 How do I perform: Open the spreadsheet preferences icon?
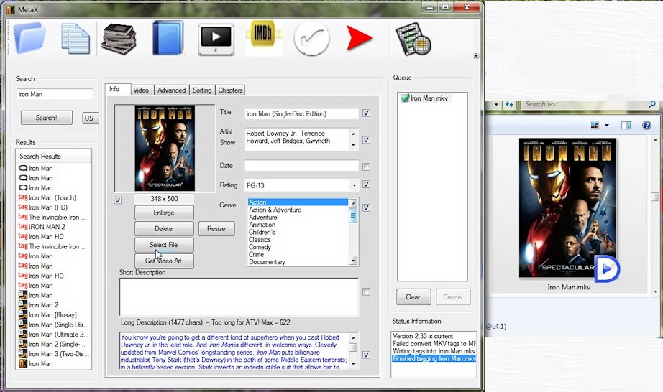pyautogui.click(x=413, y=39)
